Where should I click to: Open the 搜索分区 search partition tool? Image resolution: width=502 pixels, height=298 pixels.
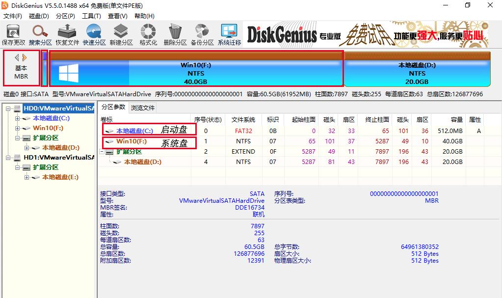(40, 34)
